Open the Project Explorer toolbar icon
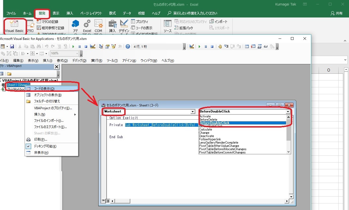Screen dimensions: 349x210 [x=101, y=46]
